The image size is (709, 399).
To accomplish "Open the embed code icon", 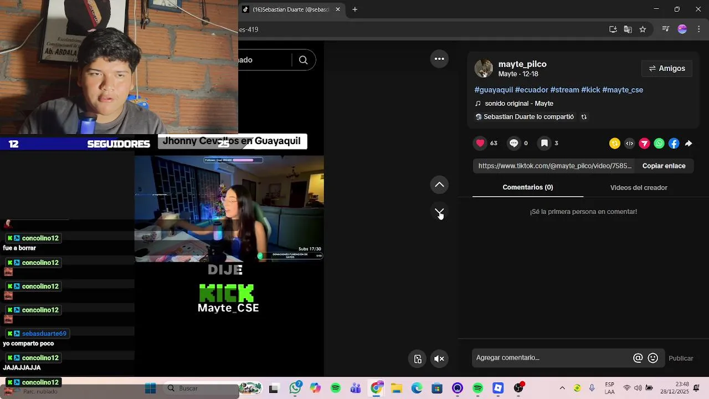I will 630,144.
